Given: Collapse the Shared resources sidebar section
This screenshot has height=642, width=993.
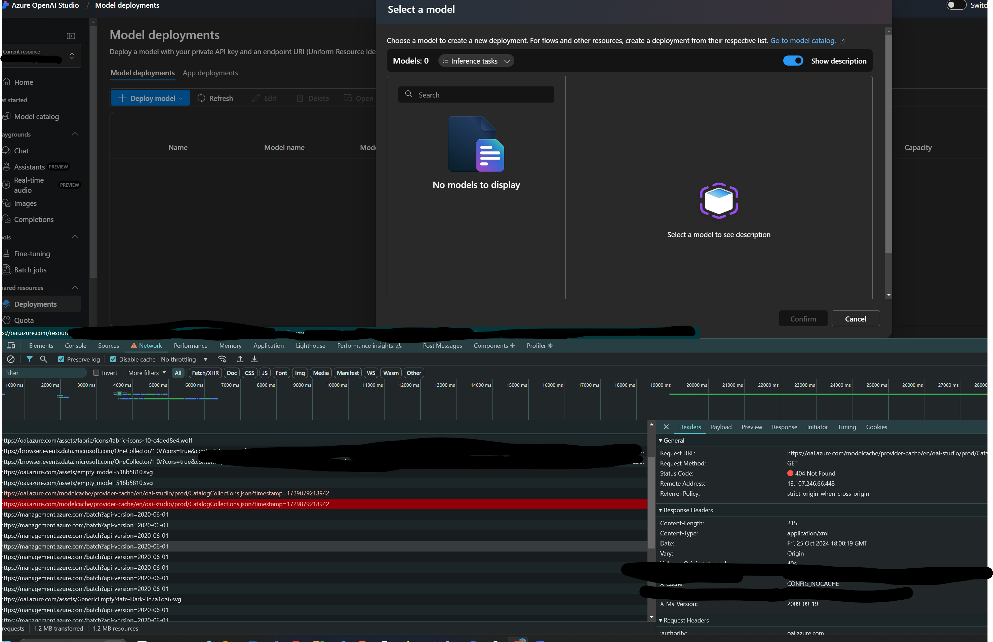Looking at the screenshot, I should coord(75,287).
